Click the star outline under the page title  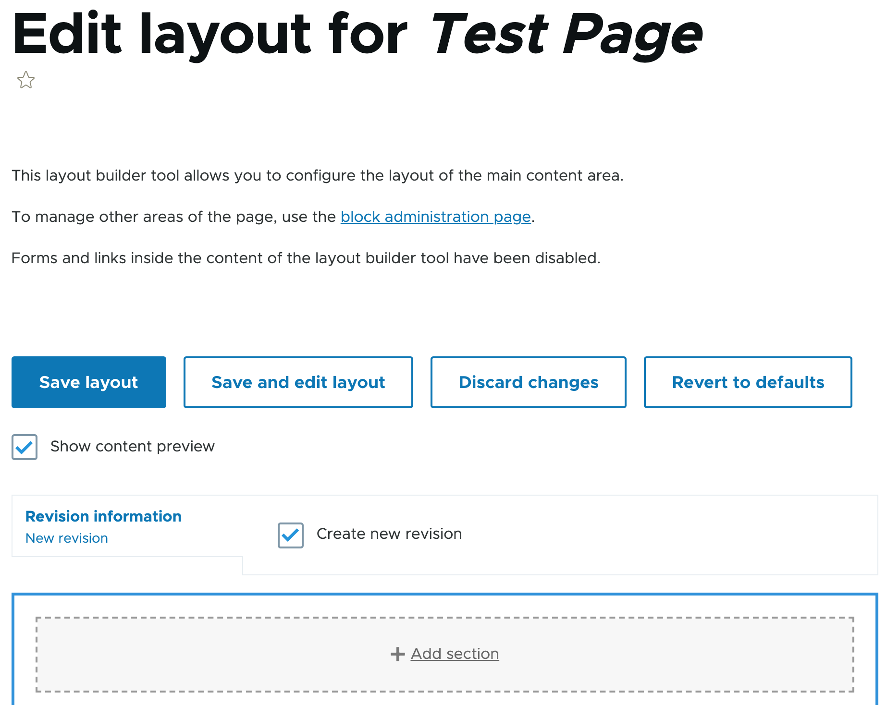pyautogui.click(x=25, y=80)
